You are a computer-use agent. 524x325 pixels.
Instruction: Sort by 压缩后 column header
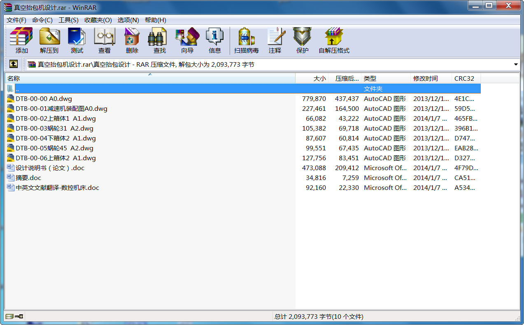coord(345,78)
